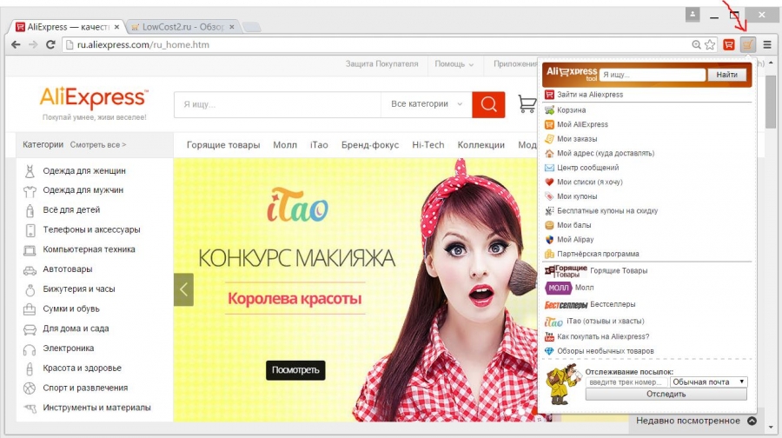Click the Телефоны и аксессуары category icon
This screenshot has height=438, width=782.
(30, 230)
